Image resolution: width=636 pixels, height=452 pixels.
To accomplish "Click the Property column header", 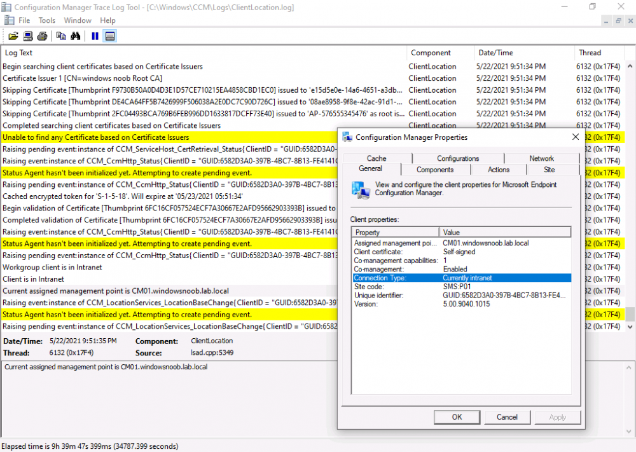I will 395,232.
